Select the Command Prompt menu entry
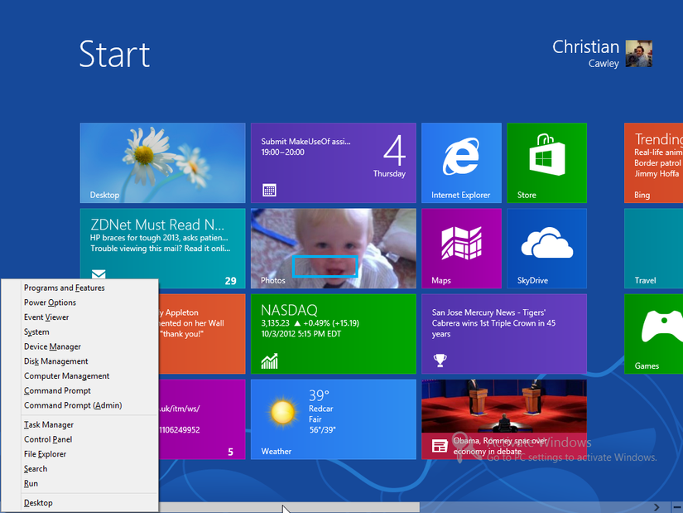The width and height of the screenshot is (683, 513). 57,391
